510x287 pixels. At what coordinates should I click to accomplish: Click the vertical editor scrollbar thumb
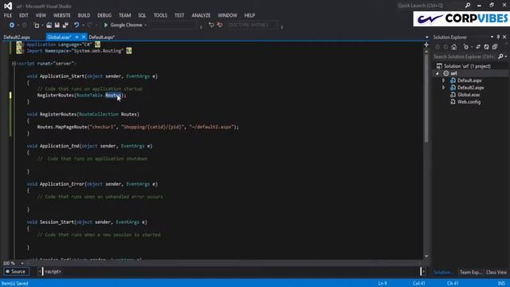(x=426, y=97)
